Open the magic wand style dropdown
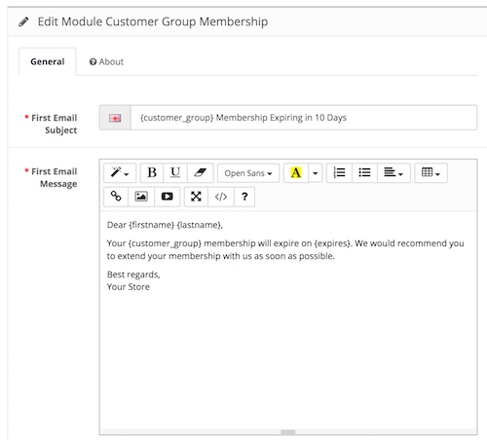The width and height of the screenshot is (487, 440). [x=120, y=172]
